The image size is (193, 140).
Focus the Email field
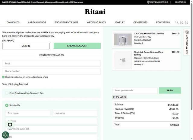[52, 63]
